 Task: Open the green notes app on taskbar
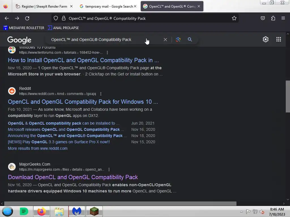coord(24,211)
